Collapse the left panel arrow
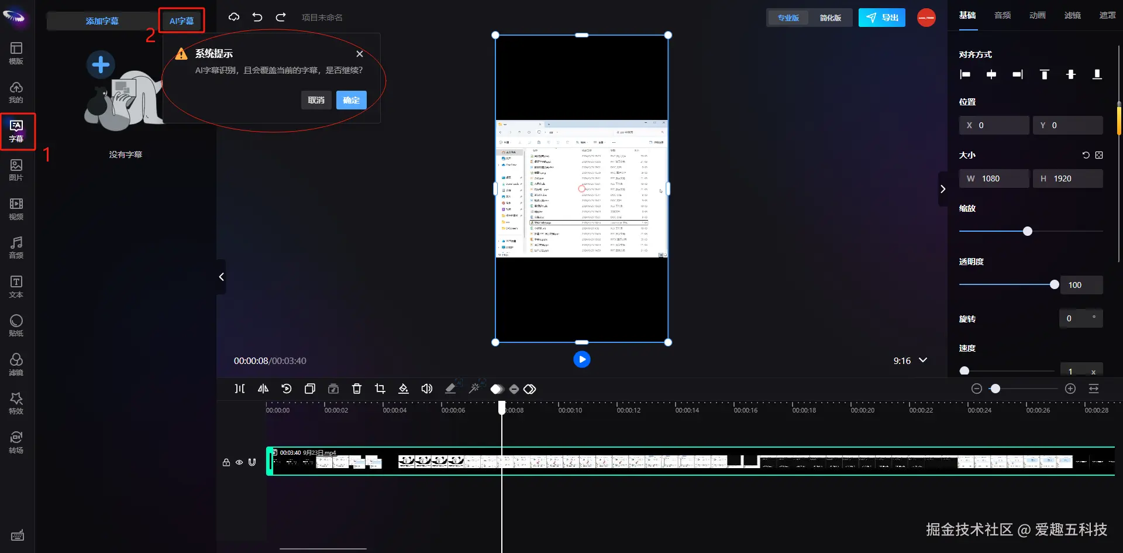 pyautogui.click(x=221, y=277)
